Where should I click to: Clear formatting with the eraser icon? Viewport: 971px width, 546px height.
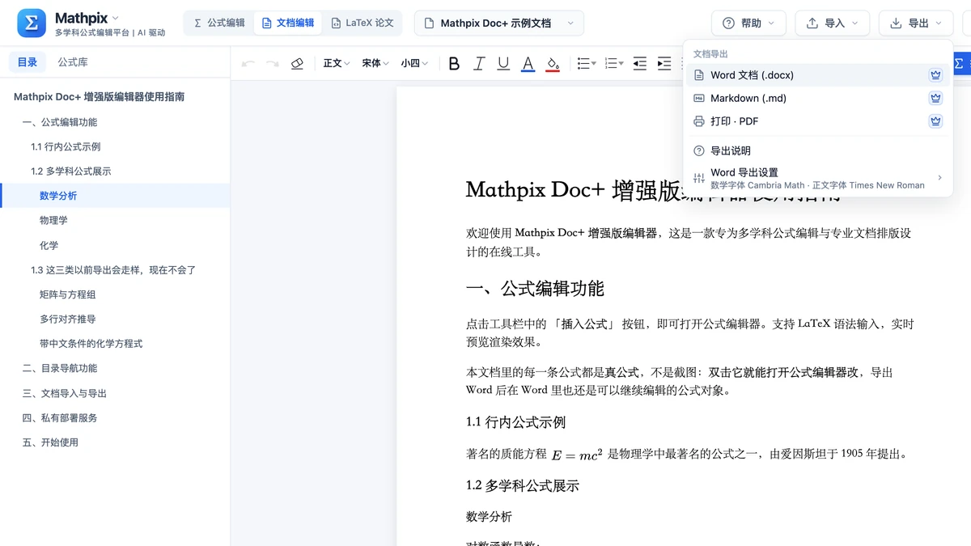297,63
